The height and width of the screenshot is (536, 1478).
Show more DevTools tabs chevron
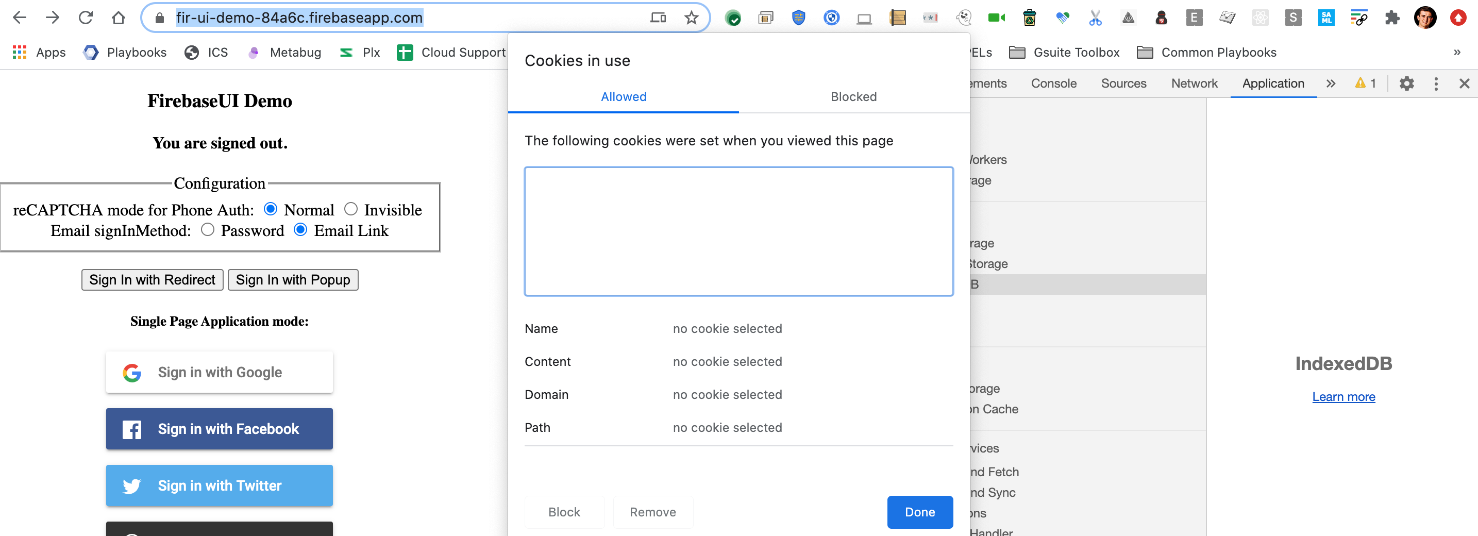tap(1331, 84)
